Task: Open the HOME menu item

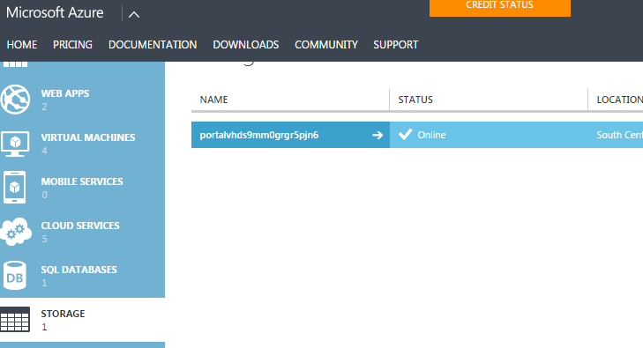Action: 22,45
